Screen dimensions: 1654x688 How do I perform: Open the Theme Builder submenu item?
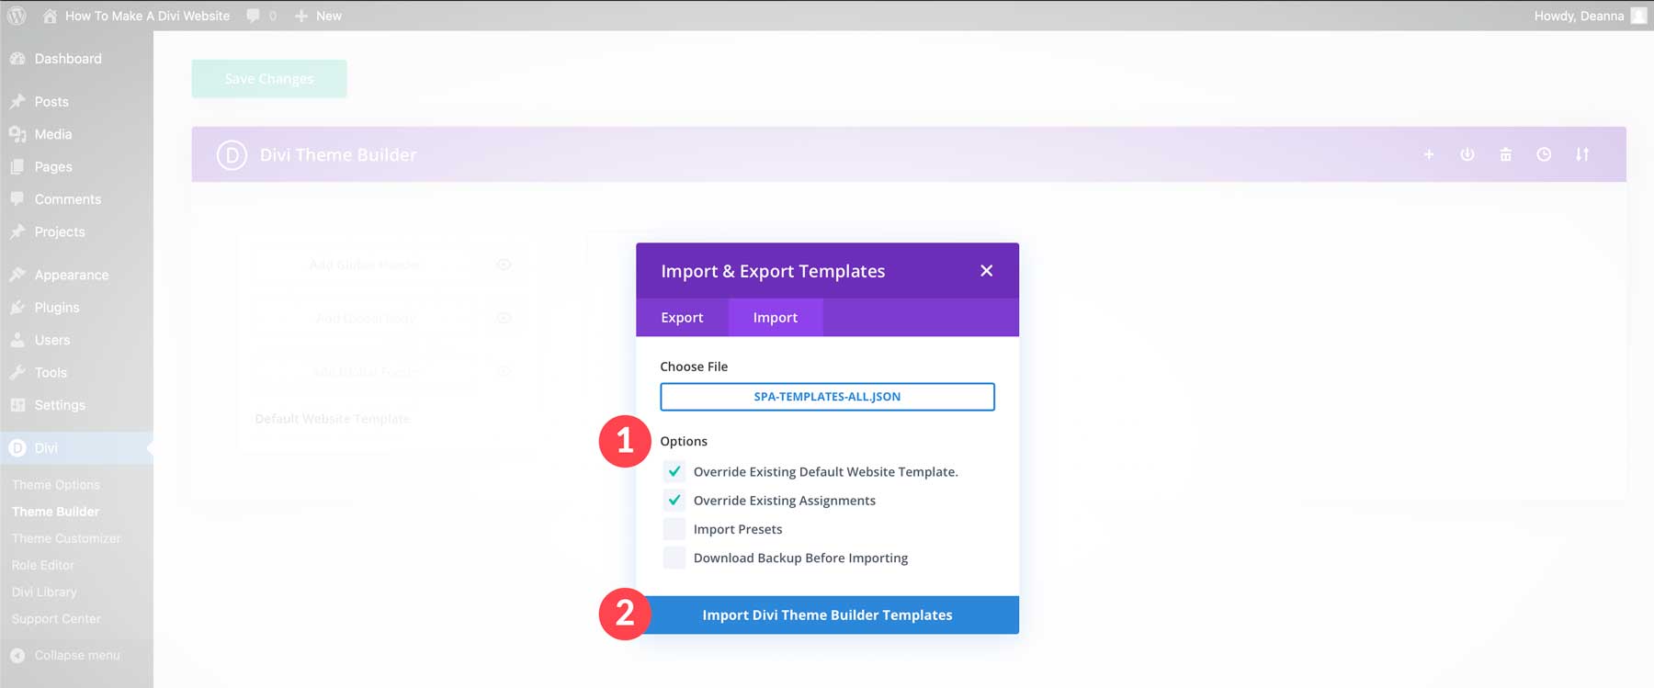click(55, 512)
